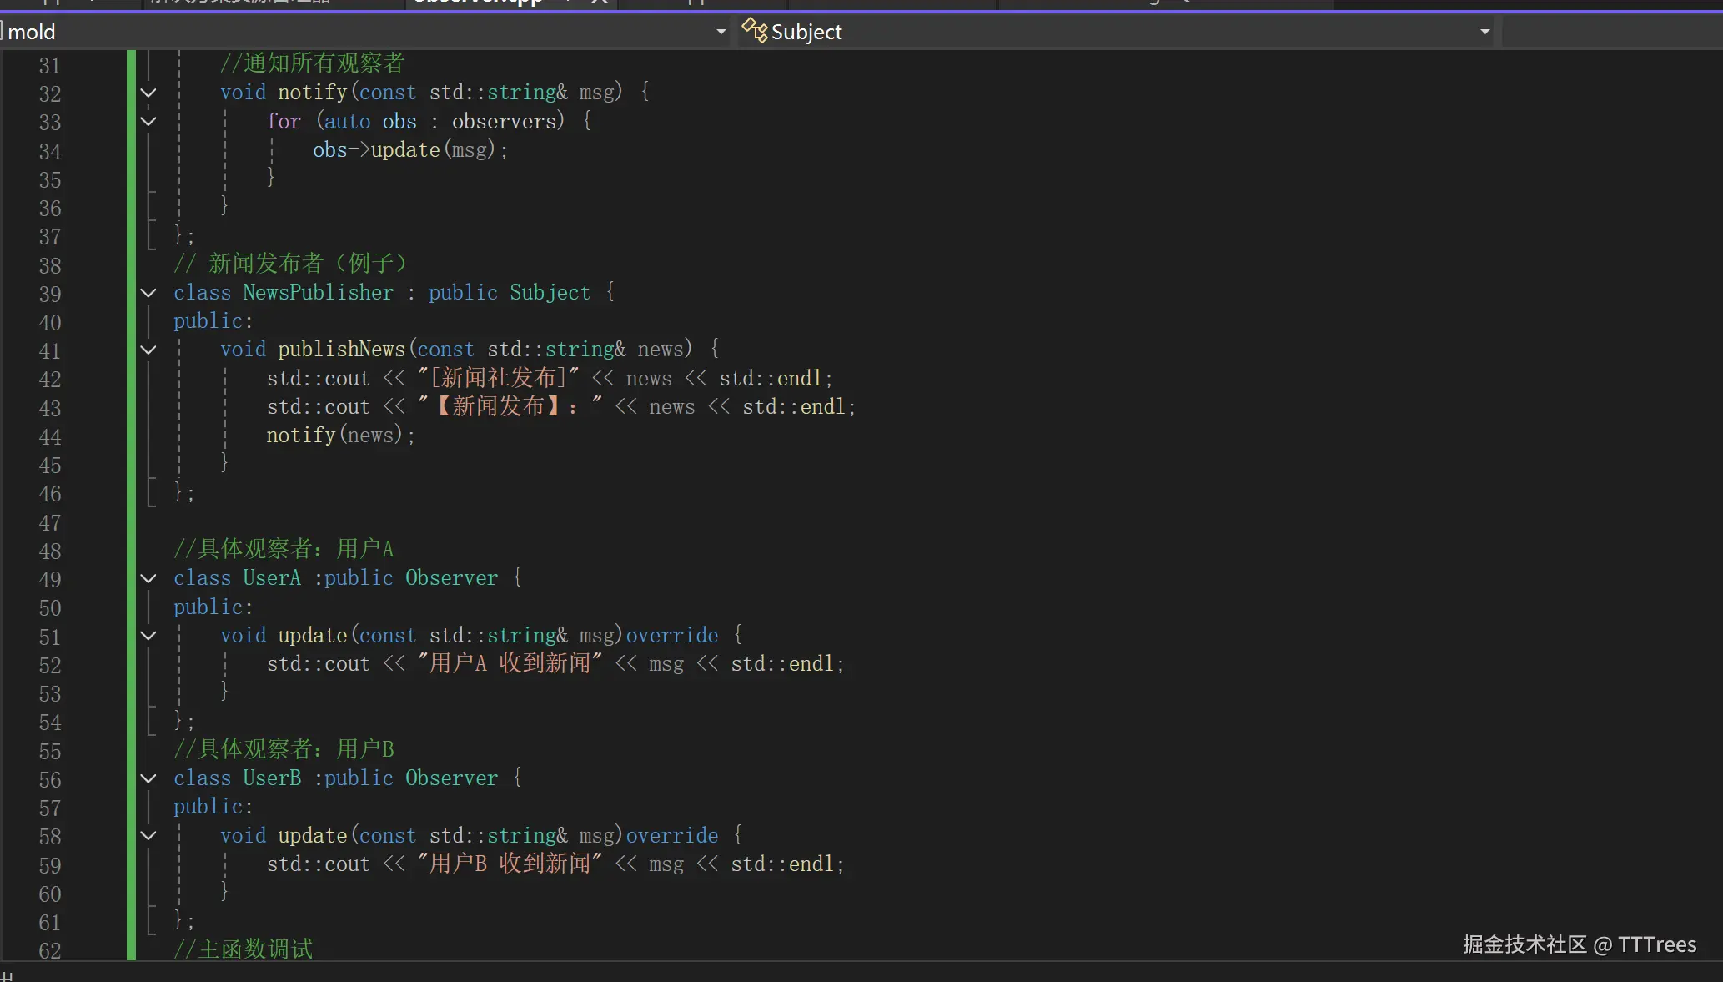Image resolution: width=1723 pixels, height=982 pixels.
Task: Collapse the notify function fold chevron
Action: pos(148,93)
